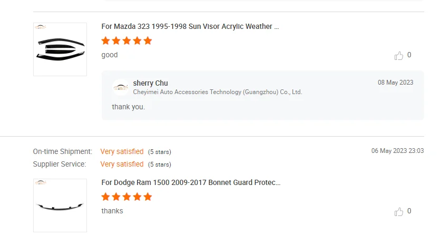Click the 'good' review comment text
Image resolution: width=440 pixels, height=247 pixels.
(x=110, y=55)
